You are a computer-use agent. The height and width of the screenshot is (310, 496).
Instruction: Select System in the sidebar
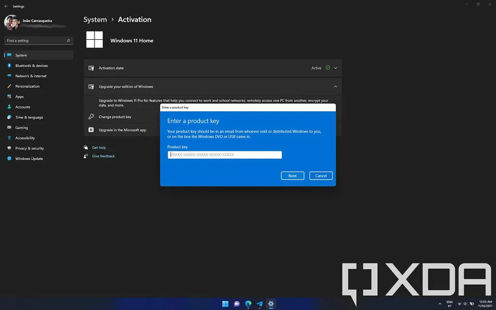[x=39, y=55]
